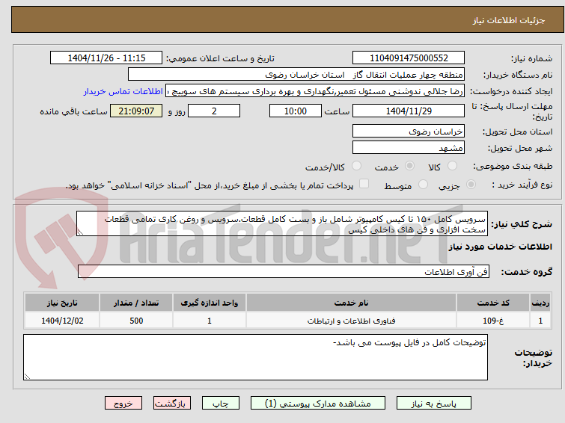565x423 pixels.
Task: Click the تعداد / مقدار column header
Action: point(136,303)
